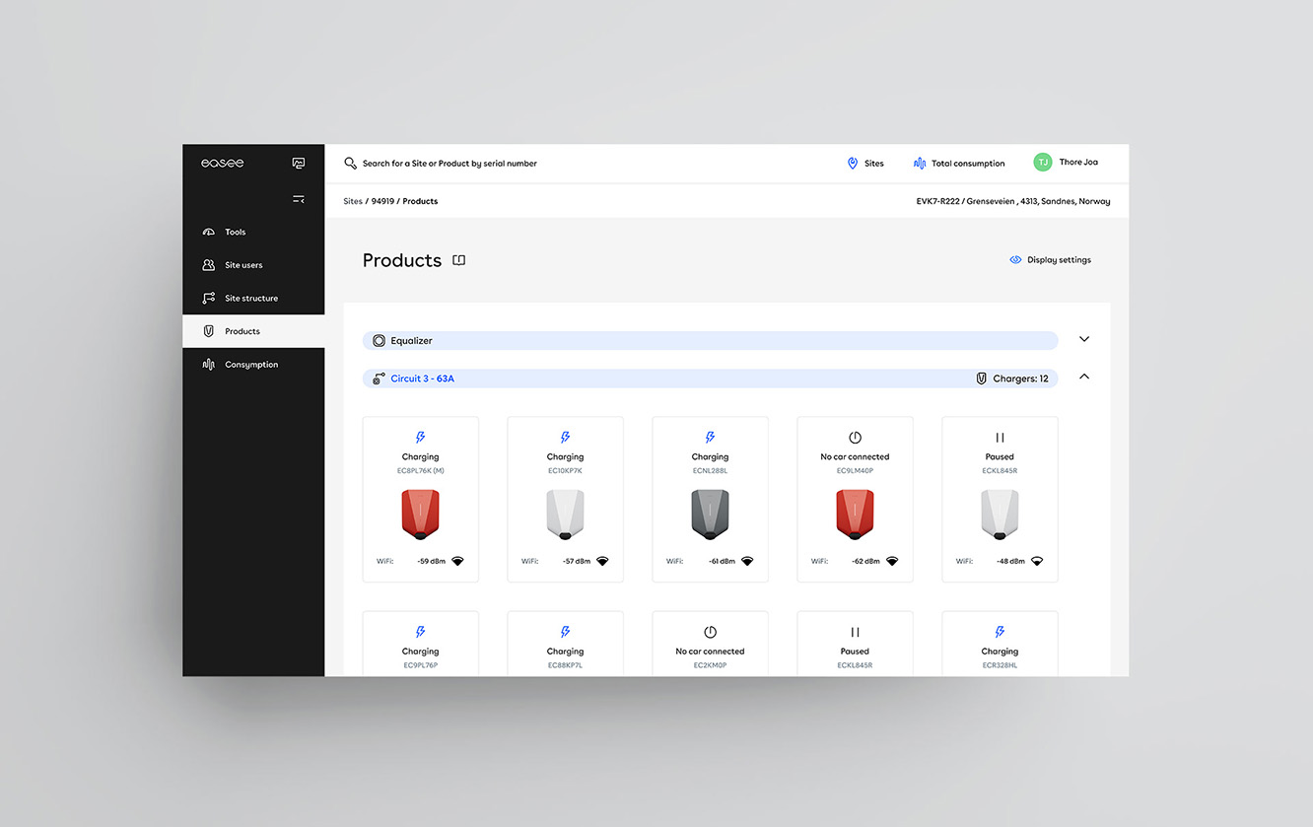Image resolution: width=1313 pixels, height=827 pixels.
Task: Focus the serial number search field
Action: coord(449,164)
